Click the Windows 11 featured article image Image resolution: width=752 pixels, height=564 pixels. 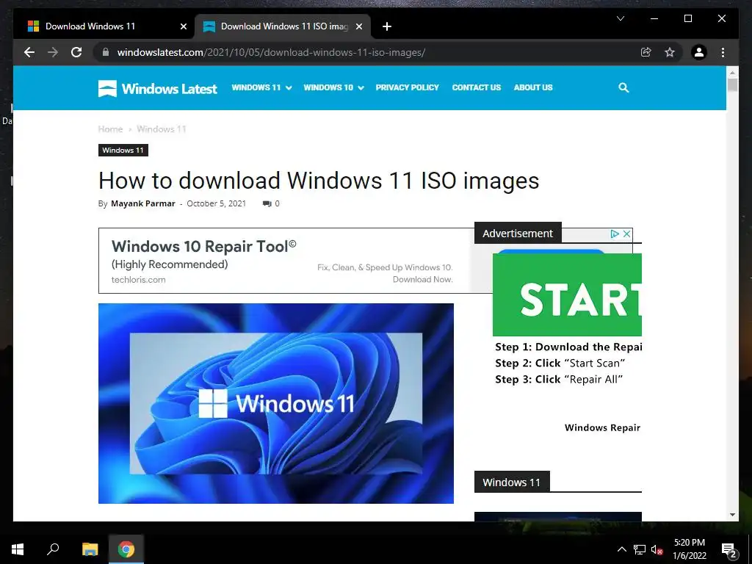276,403
